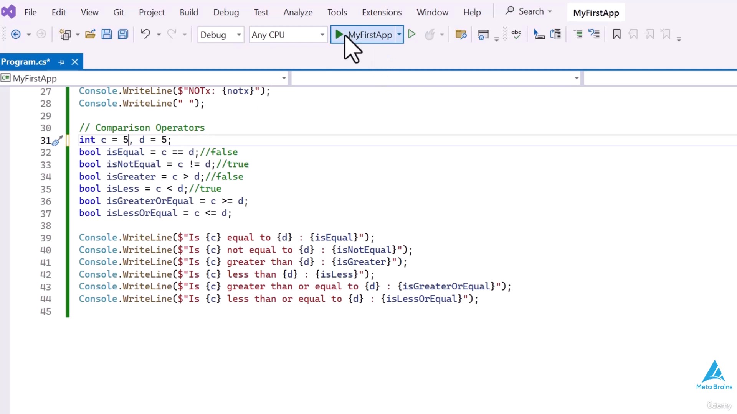Start Without Debugging using outlined play icon

pyautogui.click(x=411, y=34)
